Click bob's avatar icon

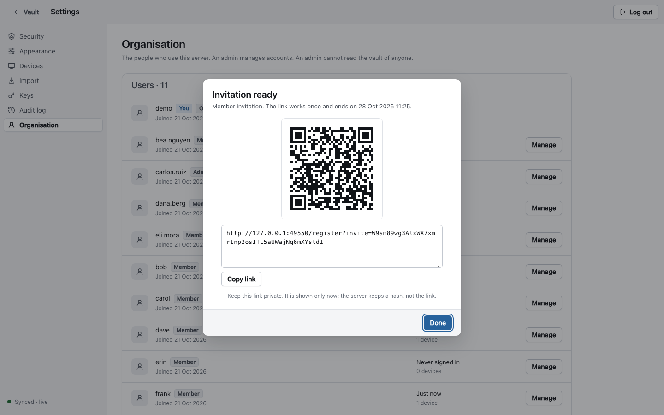pyautogui.click(x=140, y=272)
